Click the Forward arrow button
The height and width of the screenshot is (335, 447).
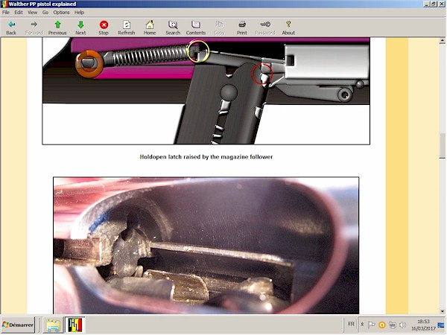click(x=34, y=28)
